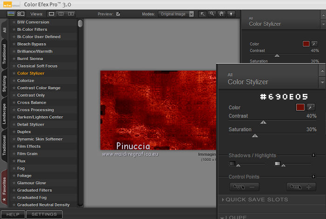Click the down arrow beside enlarged Color Stylizer title
326x219 pixels.
click(322, 82)
